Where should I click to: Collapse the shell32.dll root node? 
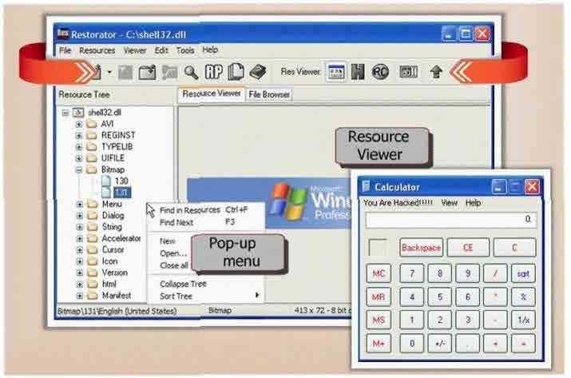click(x=65, y=113)
